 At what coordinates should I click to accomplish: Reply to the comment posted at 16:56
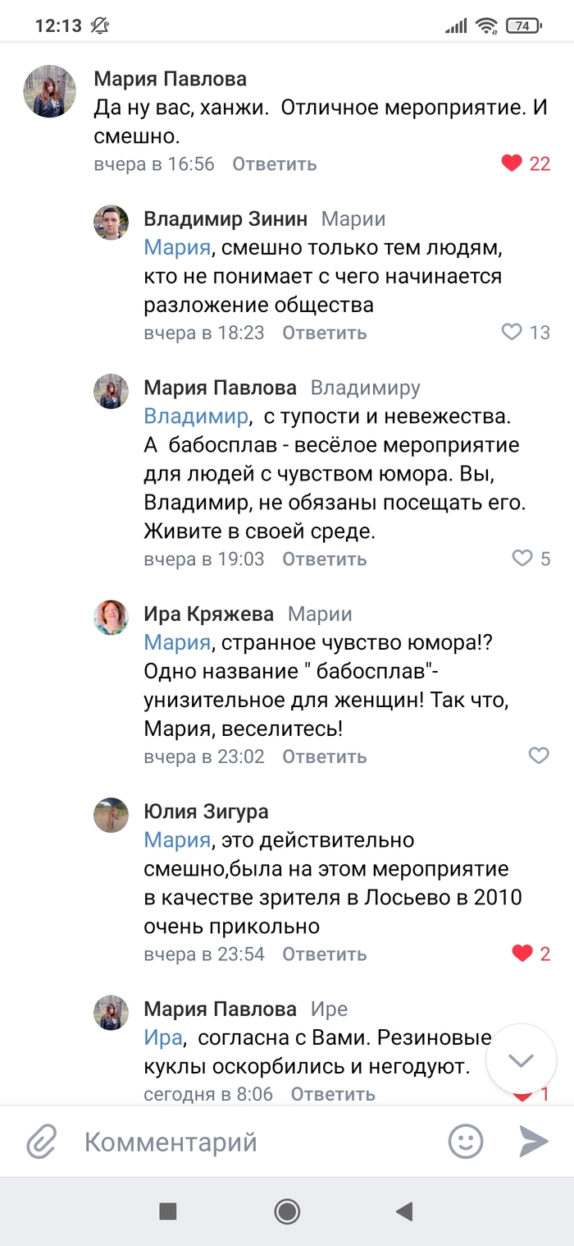point(274,163)
